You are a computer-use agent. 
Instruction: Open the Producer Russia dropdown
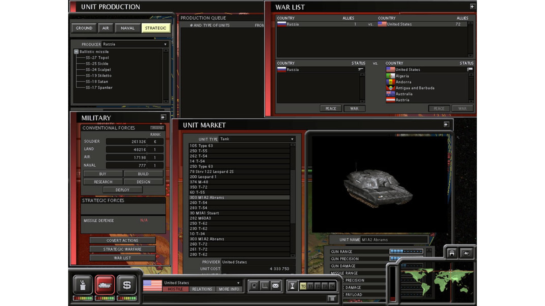(165, 44)
